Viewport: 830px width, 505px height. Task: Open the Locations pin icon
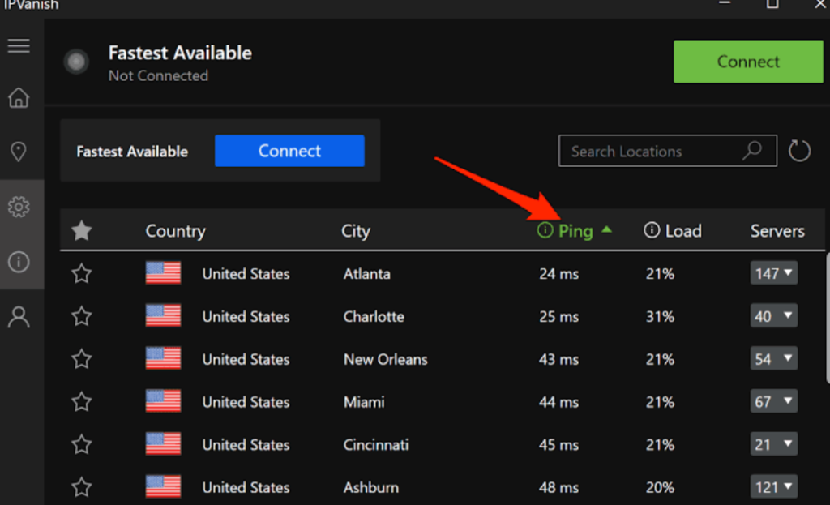point(19,152)
